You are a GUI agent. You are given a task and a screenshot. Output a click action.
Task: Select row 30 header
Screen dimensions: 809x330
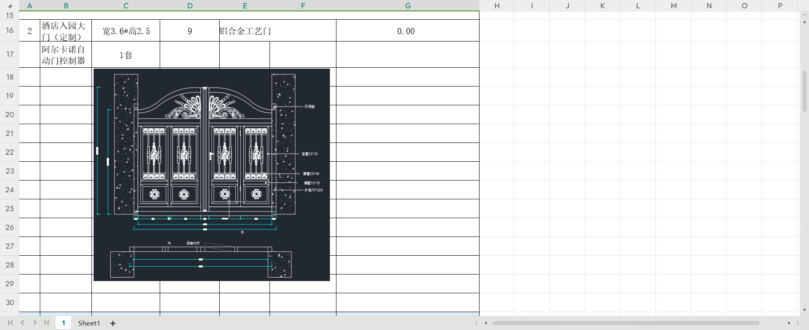[x=10, y=302]
